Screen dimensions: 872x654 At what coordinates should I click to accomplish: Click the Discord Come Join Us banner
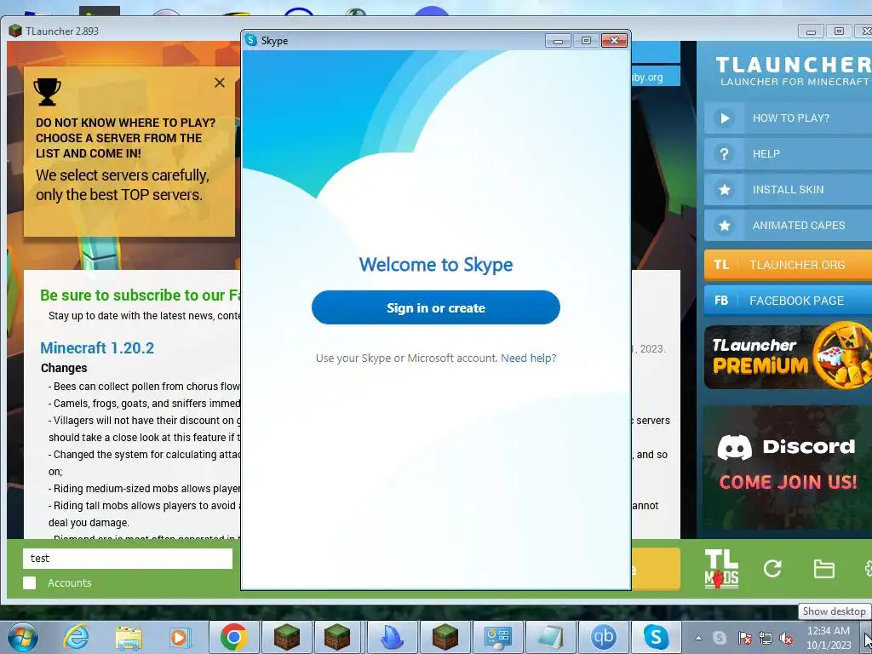click(788, 468)
